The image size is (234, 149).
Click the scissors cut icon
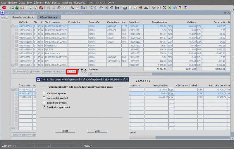point(90,8)
